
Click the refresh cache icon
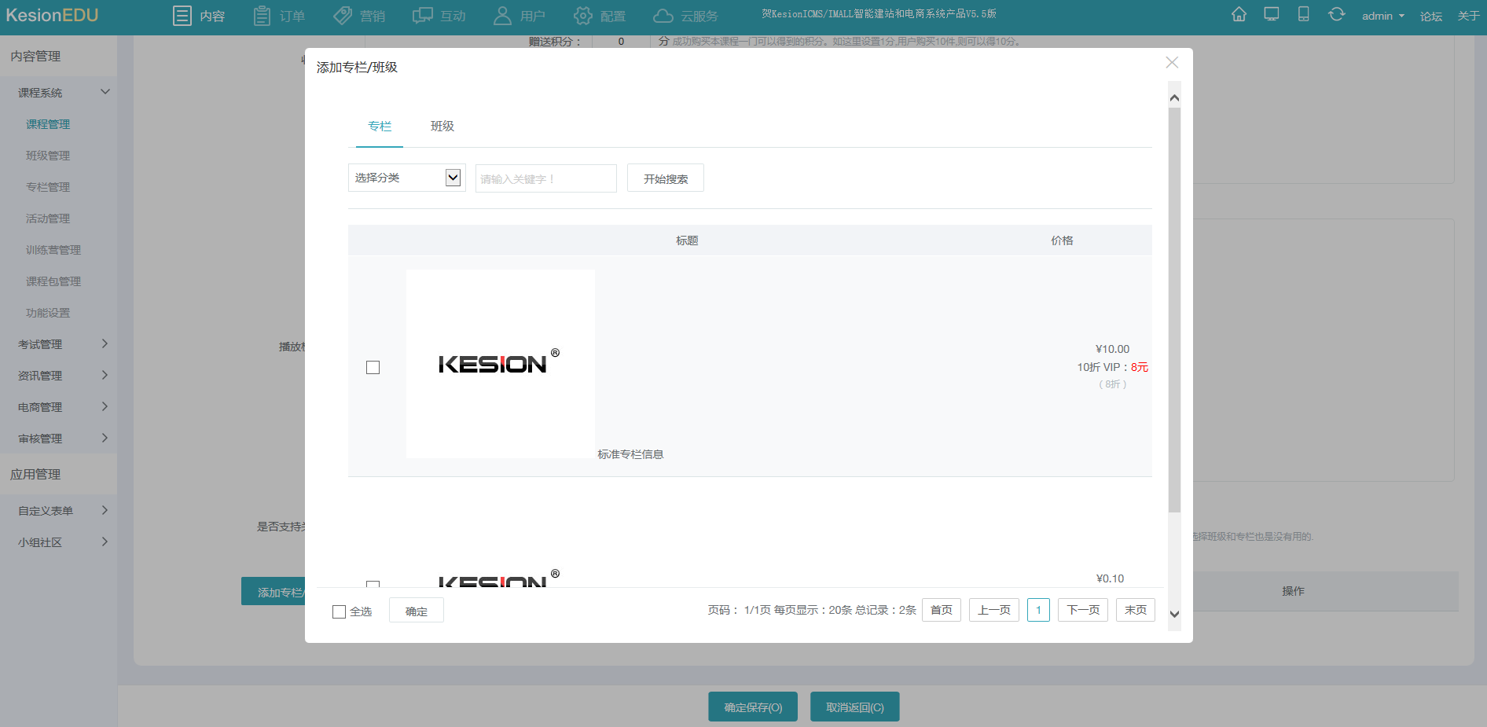pos(1336,15)
